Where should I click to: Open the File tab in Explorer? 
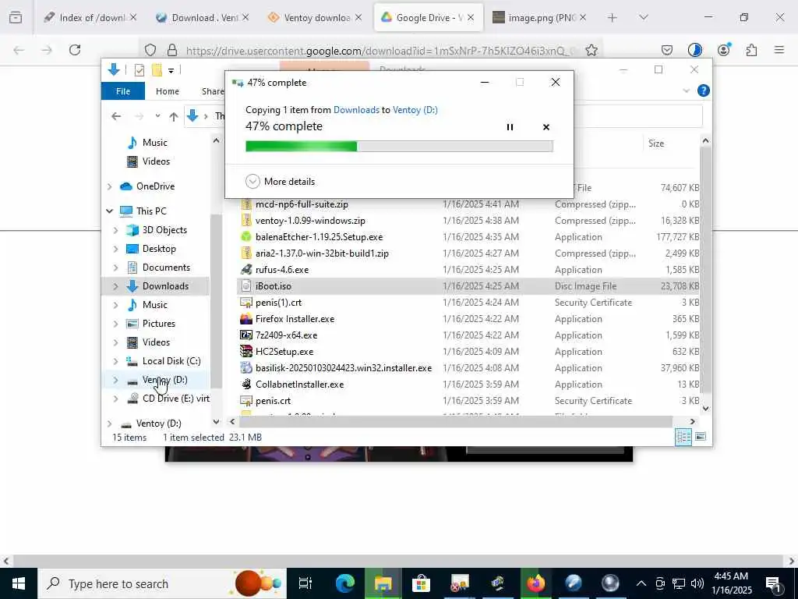click(123, 91)
